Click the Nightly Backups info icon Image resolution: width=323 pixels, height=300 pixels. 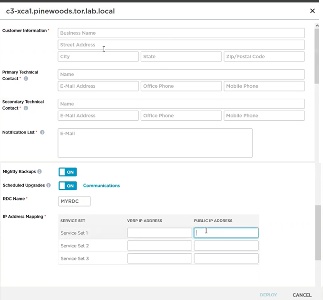(x=39, y=172)
